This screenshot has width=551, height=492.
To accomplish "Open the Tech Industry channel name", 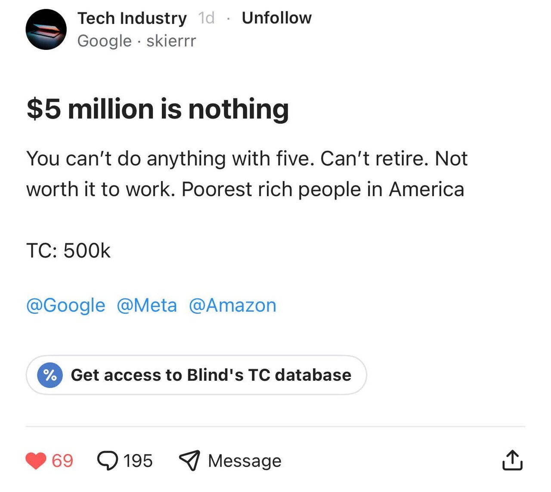I will (x=132, y=18).
